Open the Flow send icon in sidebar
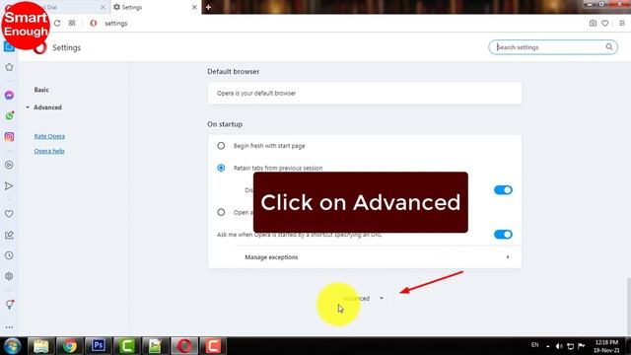This screenshot has width=631, height=355. (x=9, y=186)
